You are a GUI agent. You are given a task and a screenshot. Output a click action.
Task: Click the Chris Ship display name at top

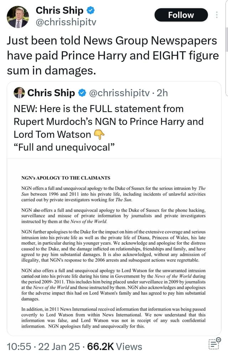(x=59, y=11)
